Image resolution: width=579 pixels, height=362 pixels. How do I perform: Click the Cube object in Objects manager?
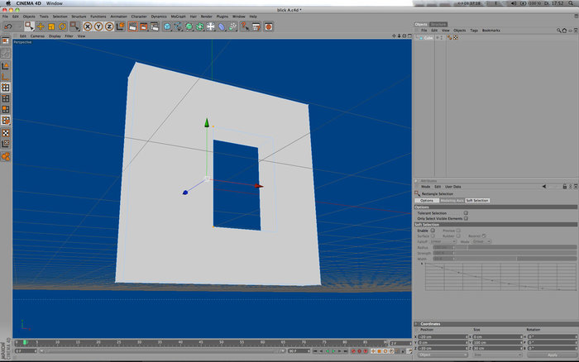point(428,38)
